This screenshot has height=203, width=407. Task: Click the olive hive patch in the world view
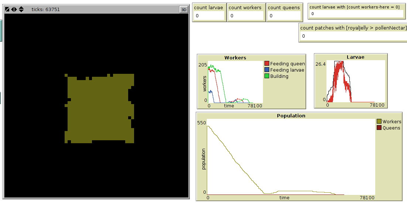point(100,109)
